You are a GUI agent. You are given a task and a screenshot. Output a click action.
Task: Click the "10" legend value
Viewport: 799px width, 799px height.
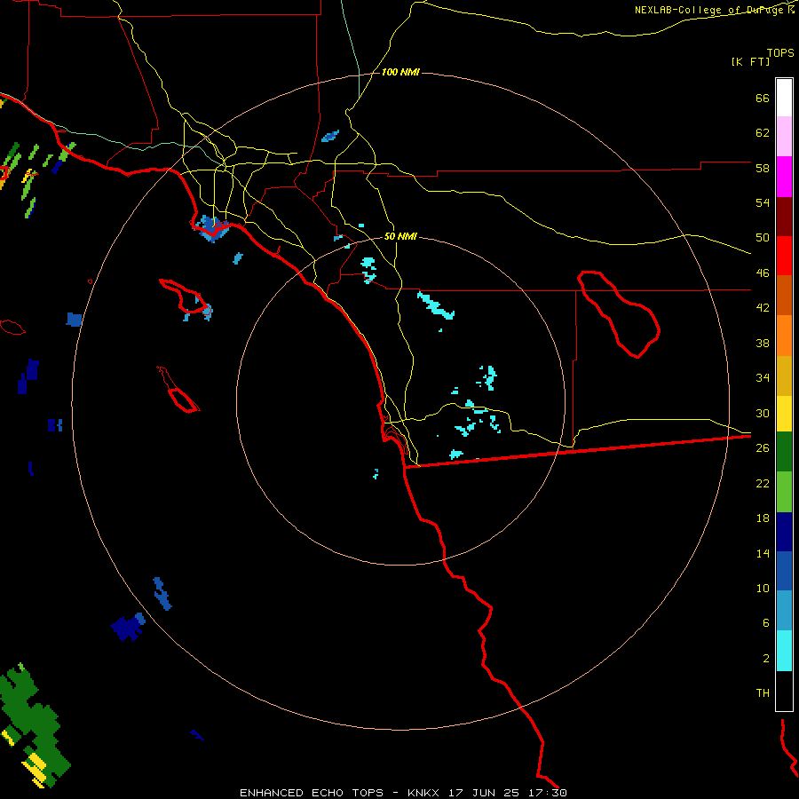(763, 588)
